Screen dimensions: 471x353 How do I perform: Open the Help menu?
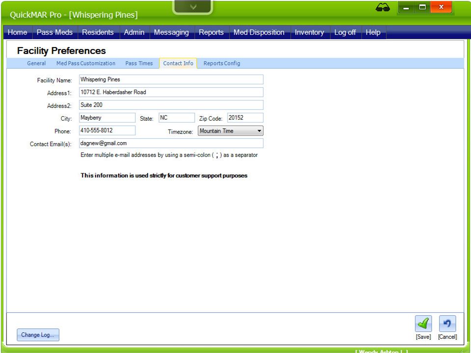(x=373, y=32)
